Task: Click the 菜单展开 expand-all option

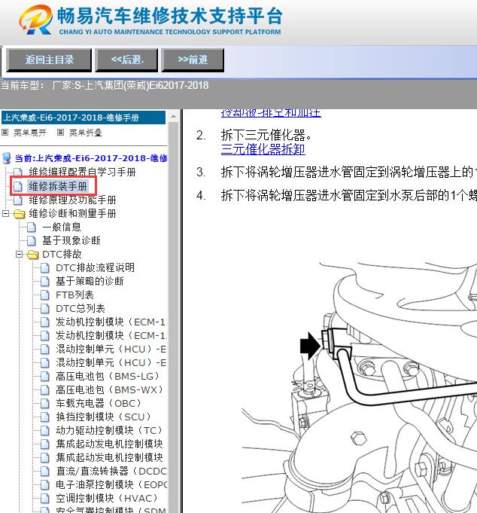Action: [x=30, y=133]
